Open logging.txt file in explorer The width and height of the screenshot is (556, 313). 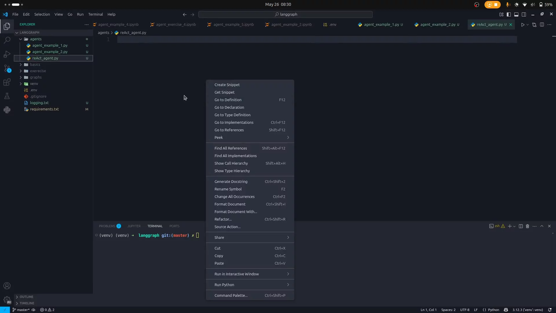pos(53,103)
